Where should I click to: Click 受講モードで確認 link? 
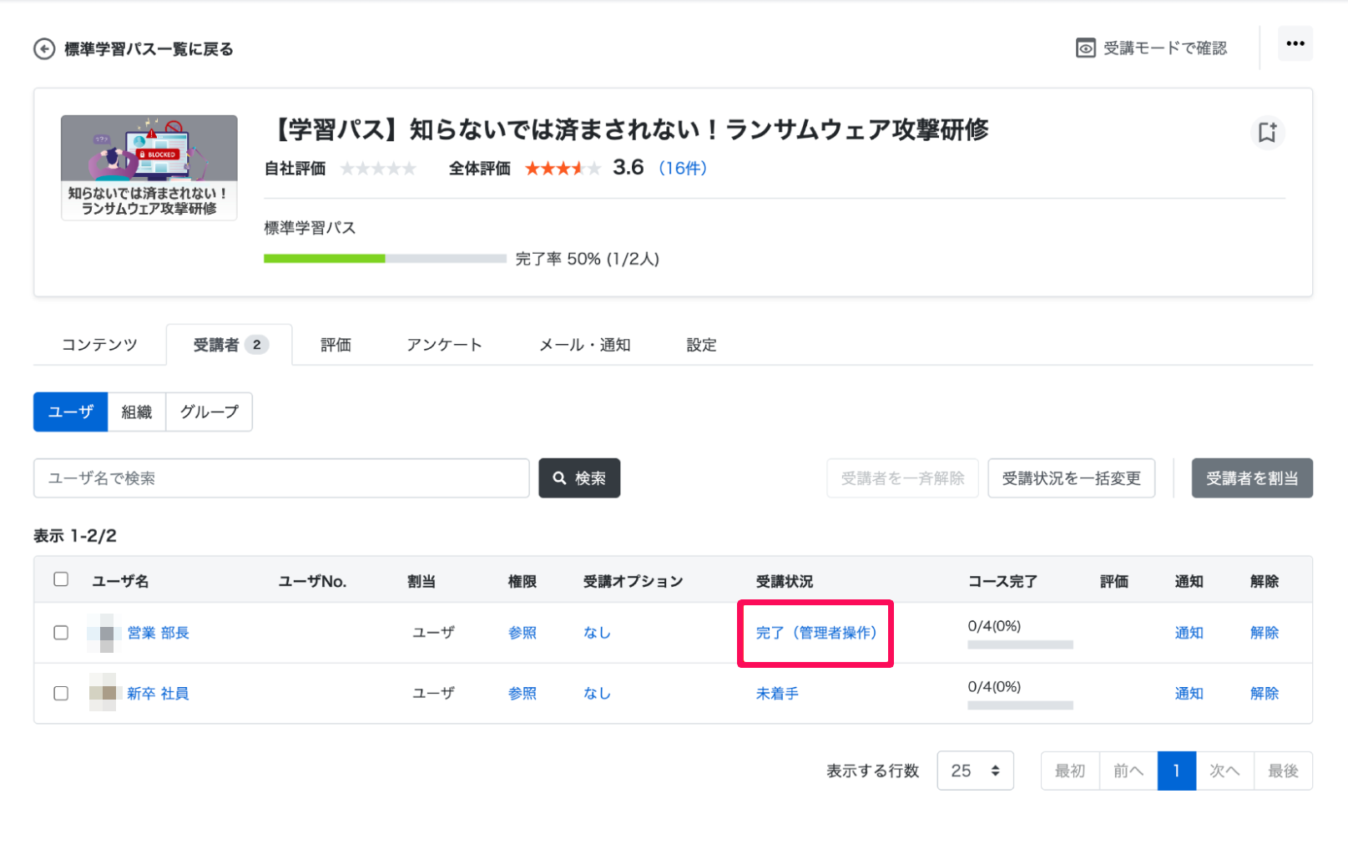(x=1165, y=48)
